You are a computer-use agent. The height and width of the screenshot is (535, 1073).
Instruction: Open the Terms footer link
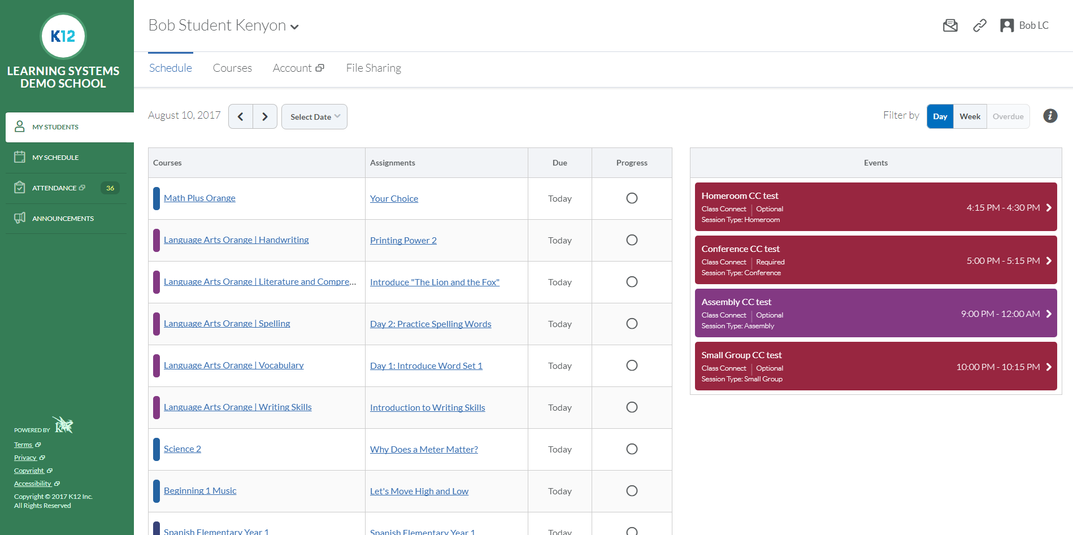pyautogui.click(x=23, y=445)
